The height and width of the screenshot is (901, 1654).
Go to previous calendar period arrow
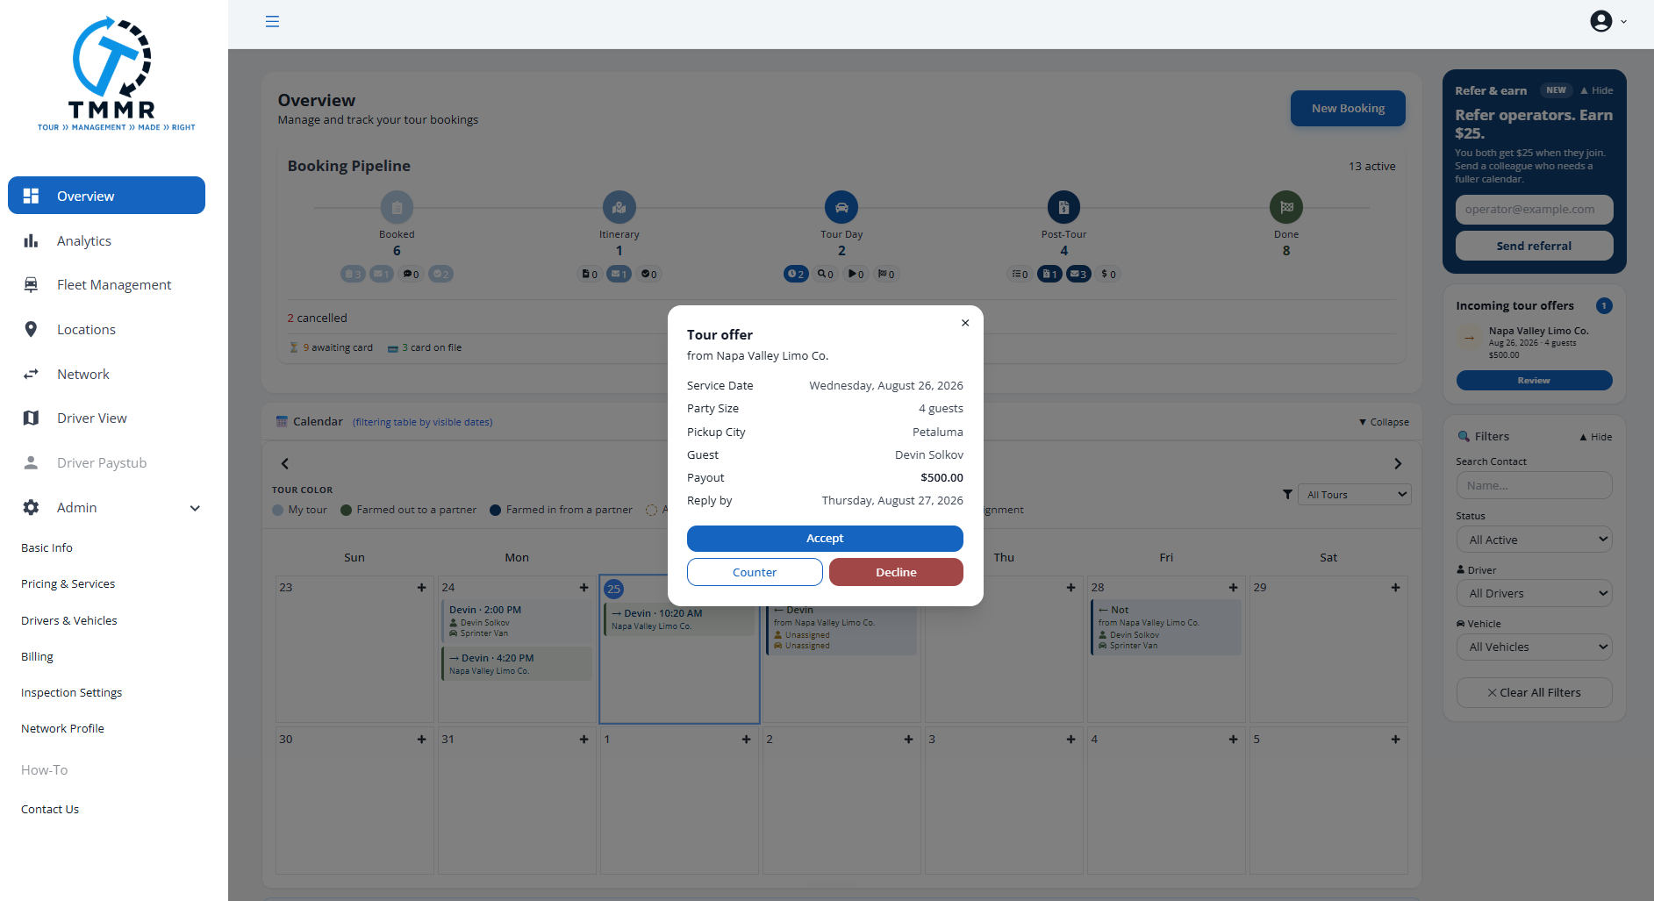(x=284, y=464)
